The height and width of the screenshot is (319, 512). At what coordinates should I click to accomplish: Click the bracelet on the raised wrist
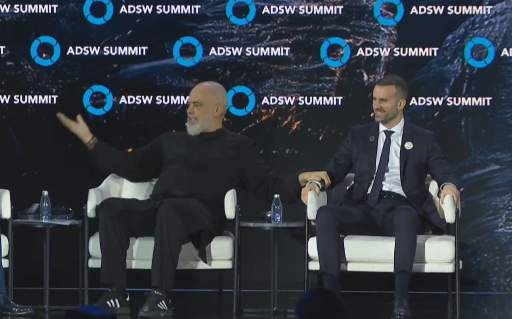pos(91,142)
